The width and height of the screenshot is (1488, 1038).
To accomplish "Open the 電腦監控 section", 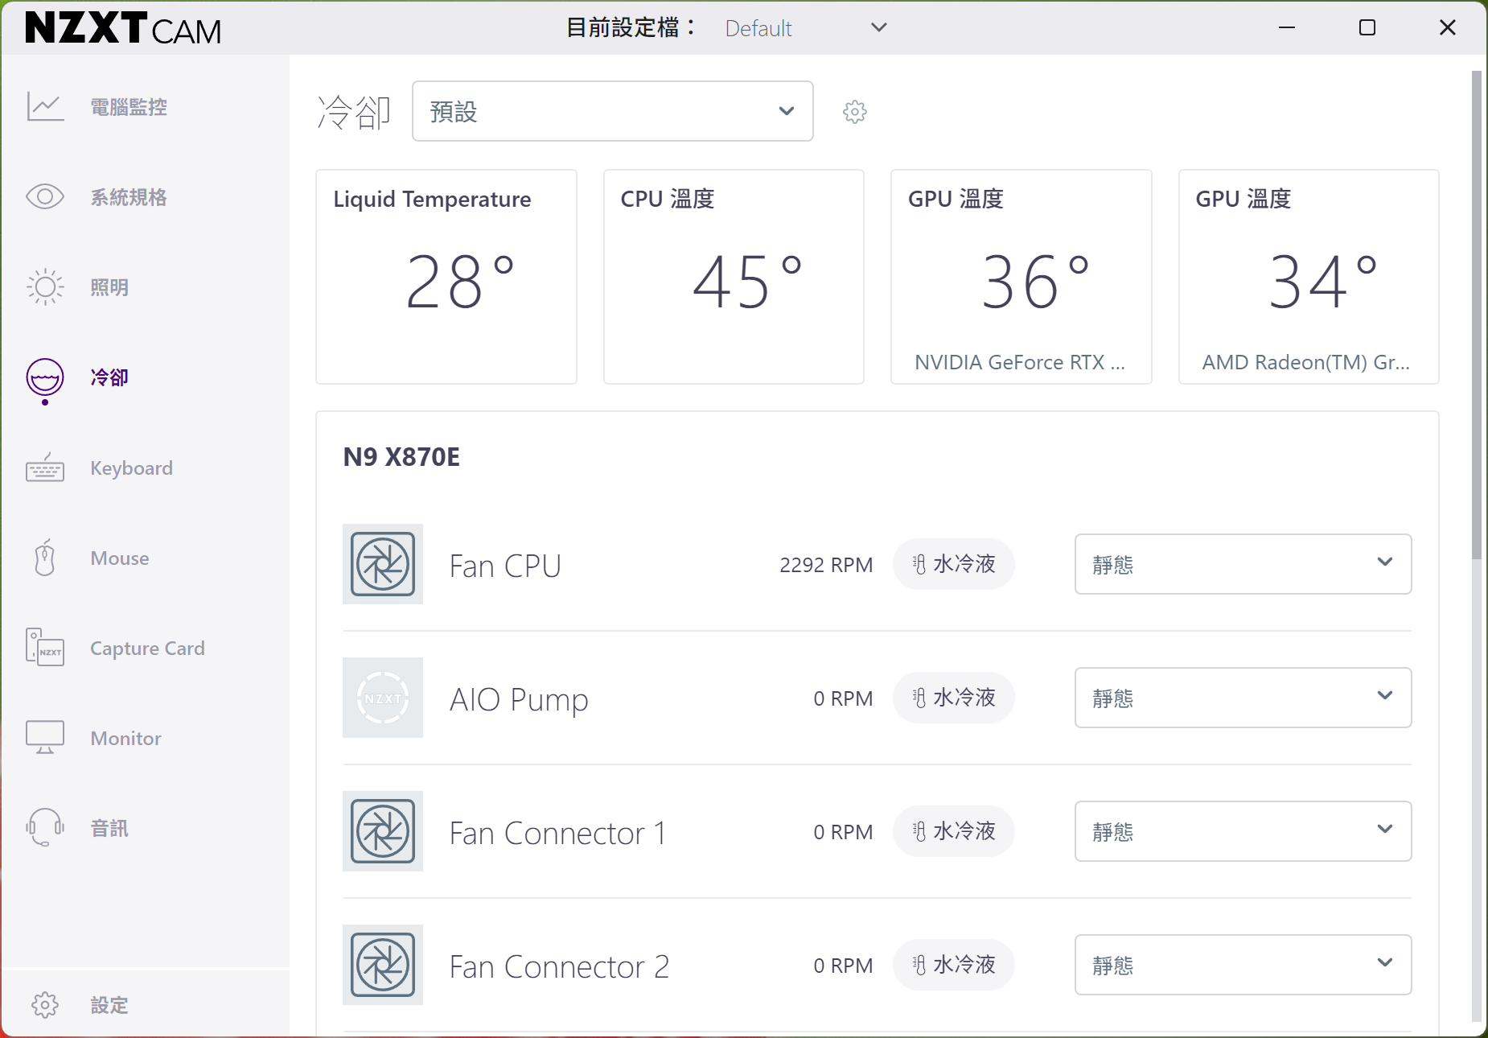I will [129, 107].
